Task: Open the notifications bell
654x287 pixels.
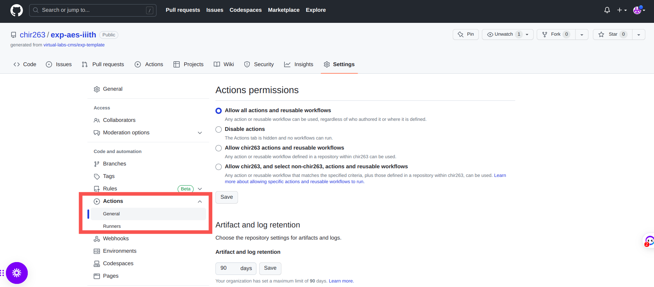Action: 607,10
